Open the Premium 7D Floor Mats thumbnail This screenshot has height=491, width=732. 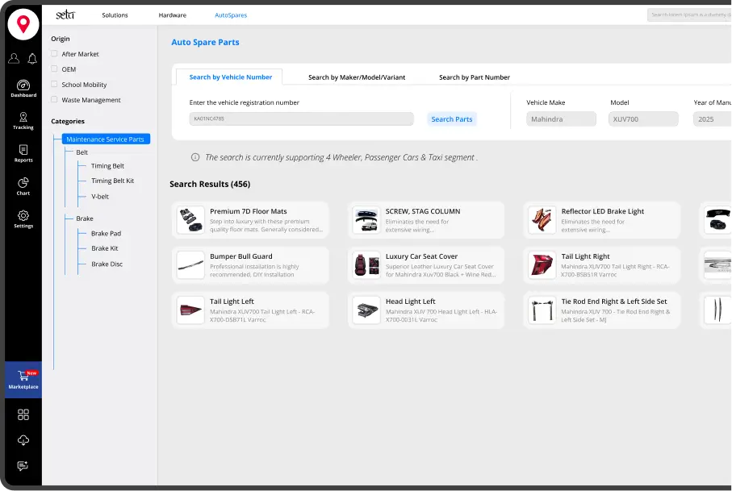point(190,220)
